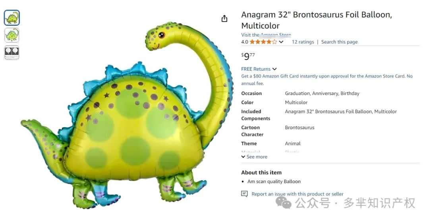Click Search this page link
The image size is (429, 220).
click(x=339, y=42)
